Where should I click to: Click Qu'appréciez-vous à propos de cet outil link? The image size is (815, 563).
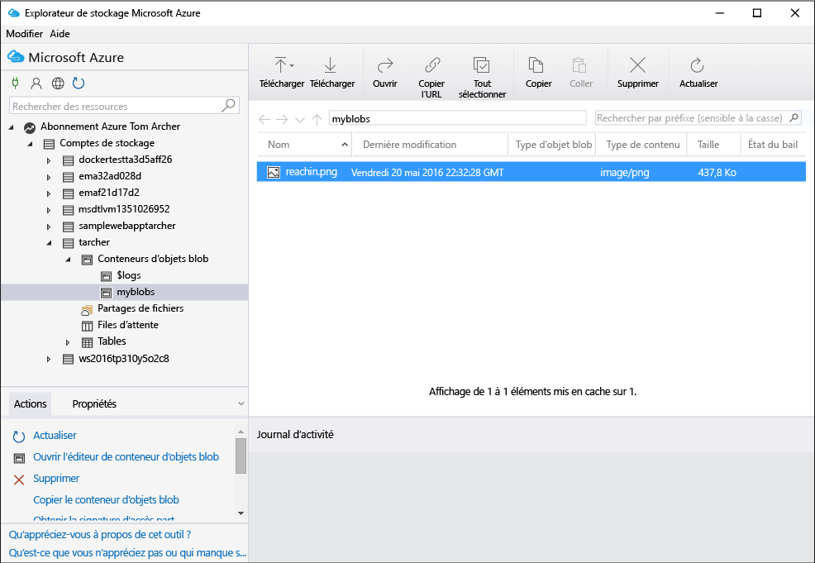tap(100, 534)
